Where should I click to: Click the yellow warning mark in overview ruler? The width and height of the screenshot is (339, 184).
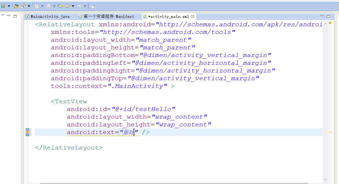pos(330,132)
